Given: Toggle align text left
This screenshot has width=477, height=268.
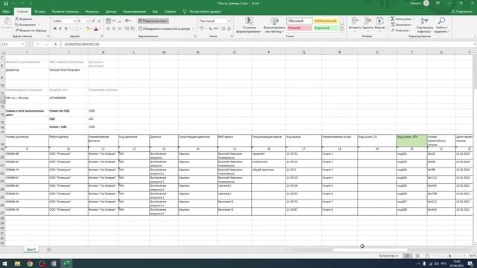Looking at the screenshot, I should (108, 28).
